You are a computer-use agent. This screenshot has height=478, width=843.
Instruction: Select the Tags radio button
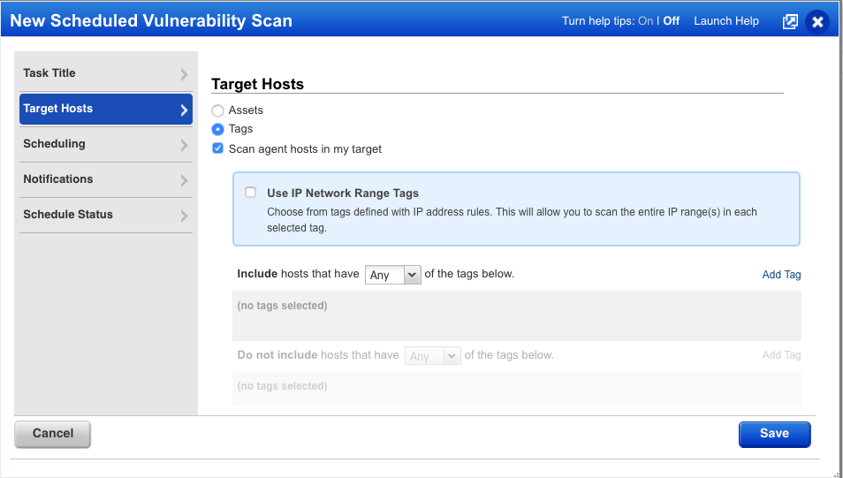217,130
